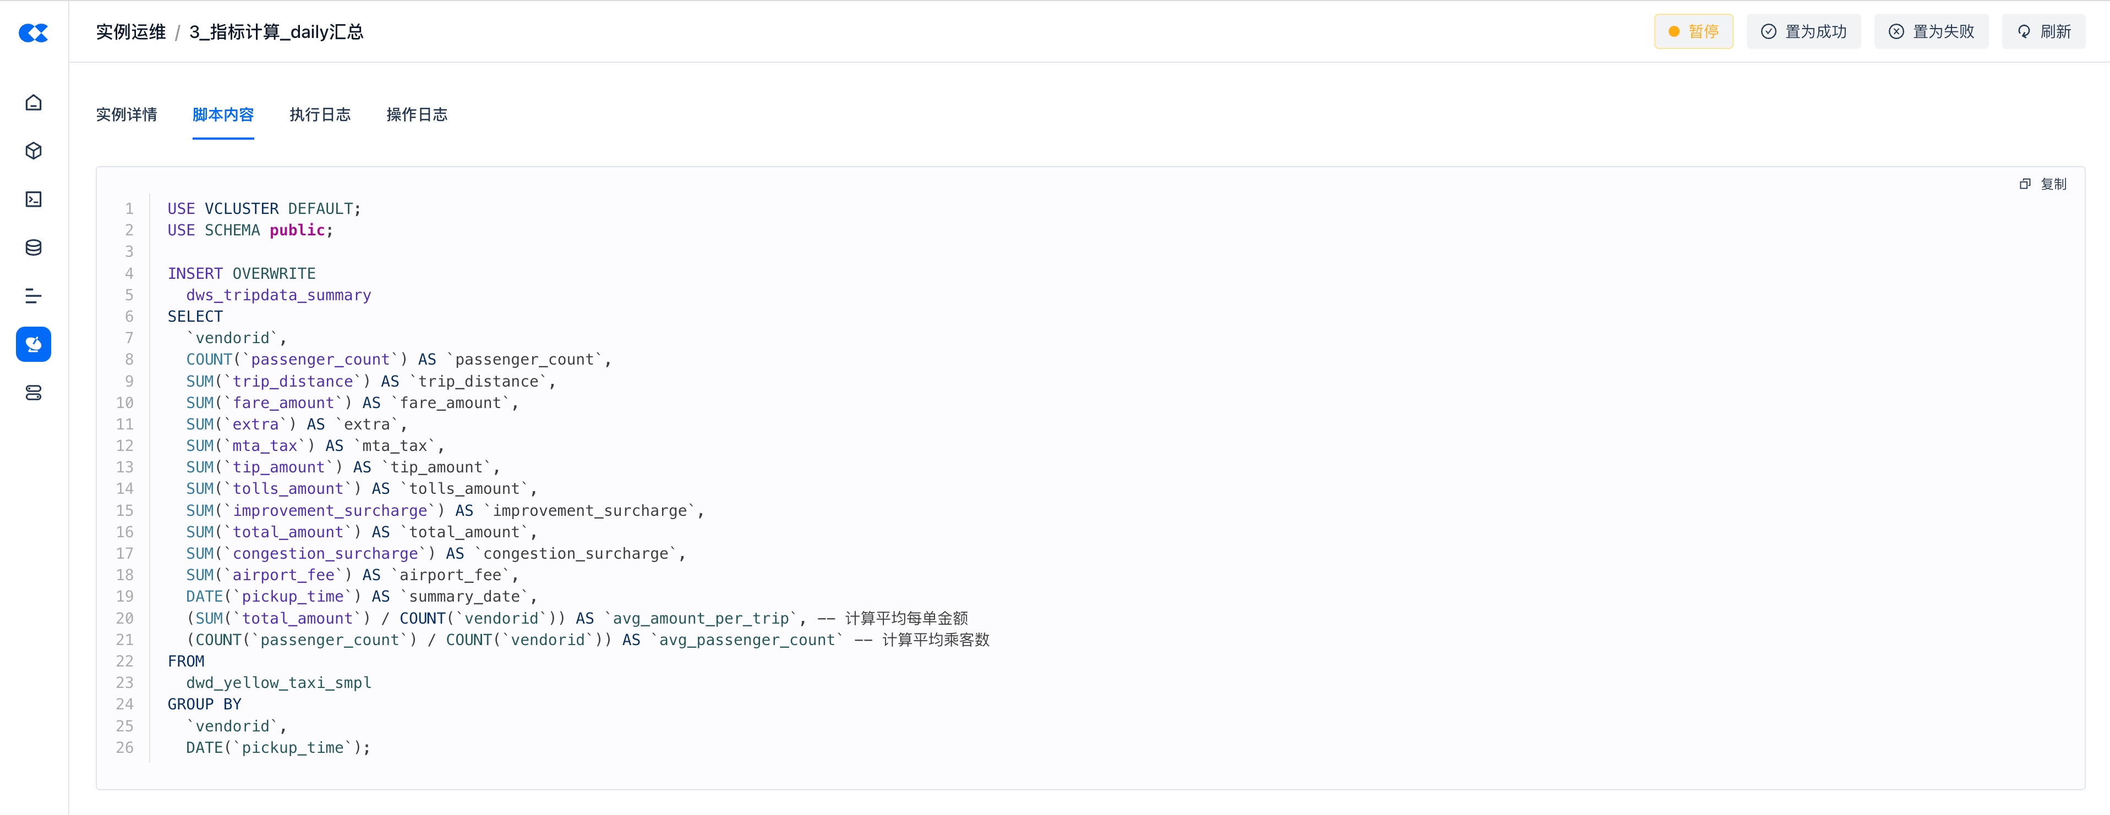Click the 置为失败 button

(1931, 32)
